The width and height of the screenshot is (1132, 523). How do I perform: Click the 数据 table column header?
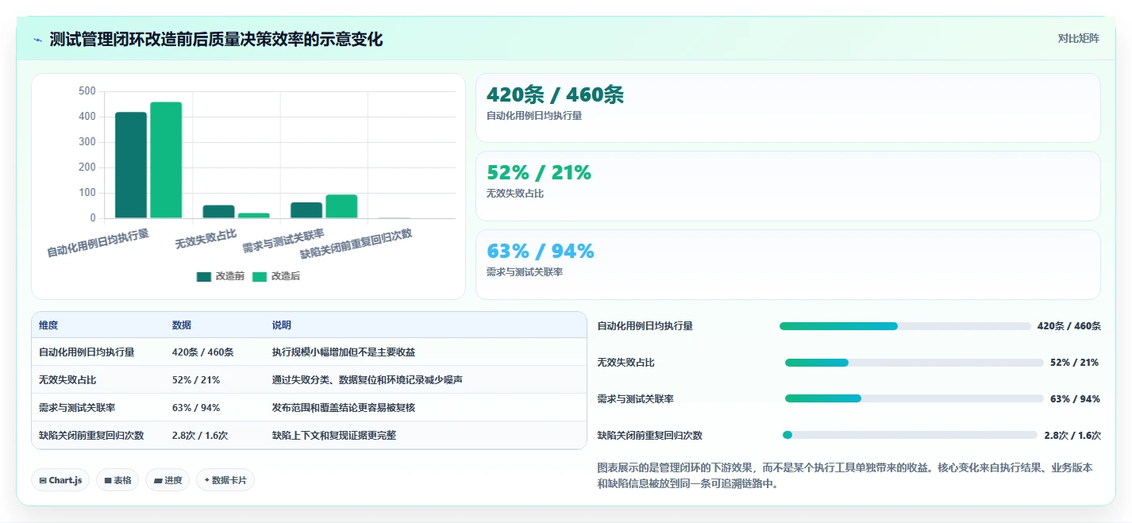[182, 325]
